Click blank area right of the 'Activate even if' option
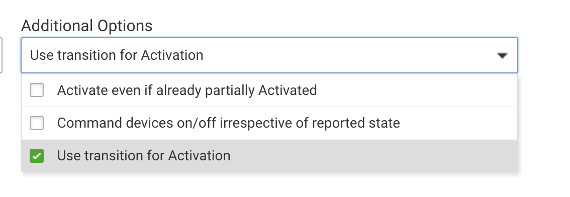Screen dimensions: 570x197 (417, 90)
